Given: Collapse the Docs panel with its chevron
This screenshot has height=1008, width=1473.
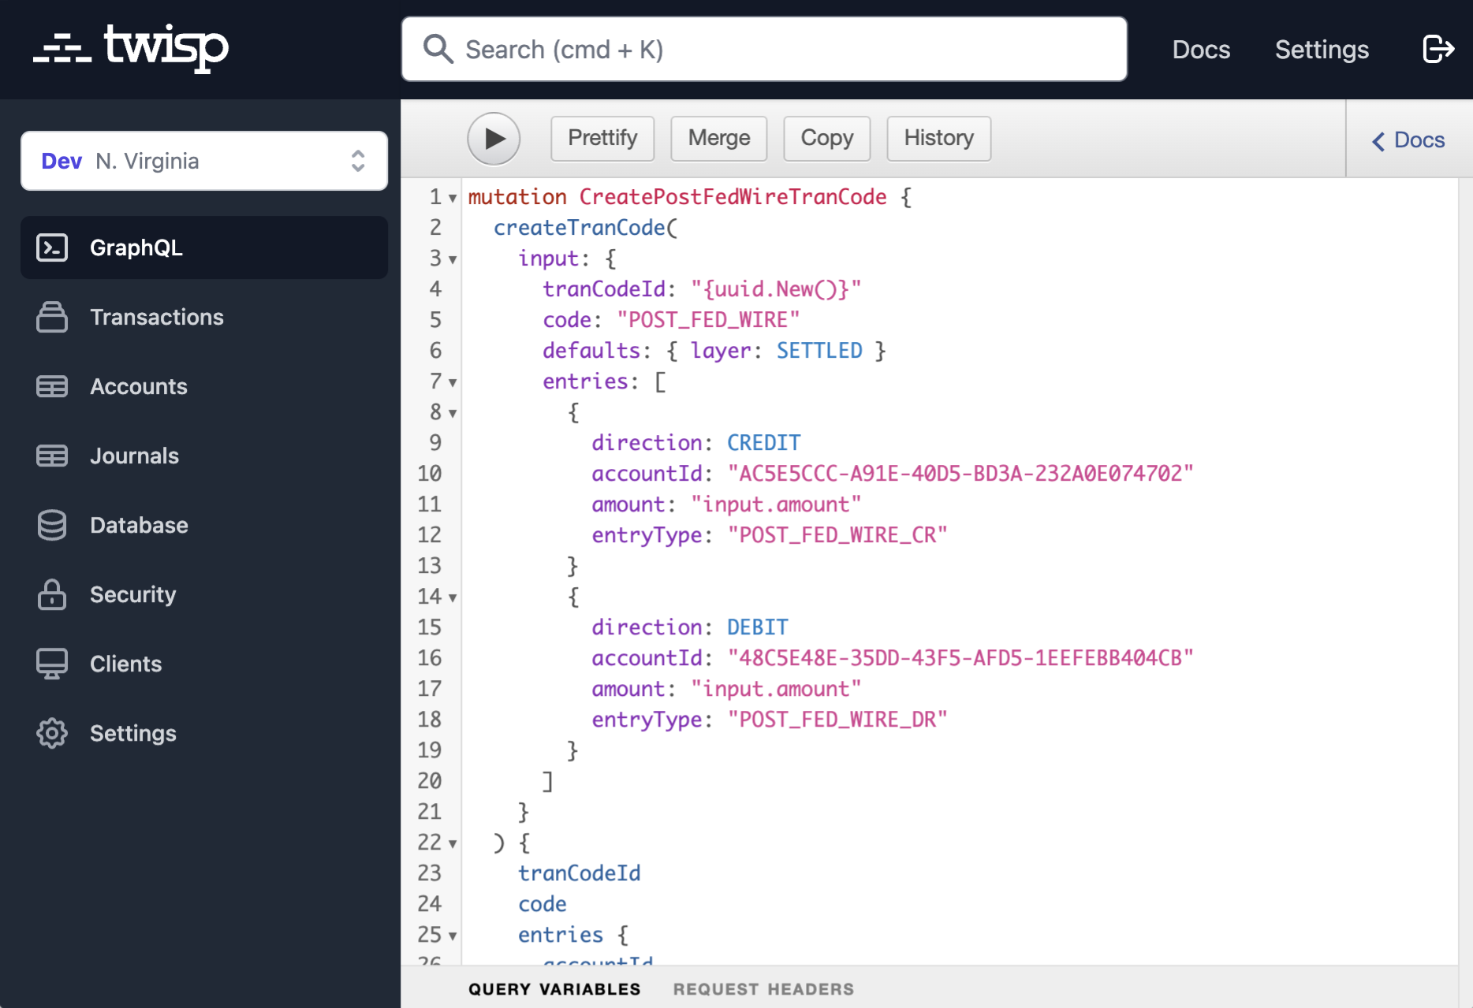Looking at the screenshot, I should tap(1378, 140).
